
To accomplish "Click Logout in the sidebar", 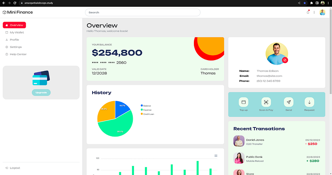I will point(13,168).
